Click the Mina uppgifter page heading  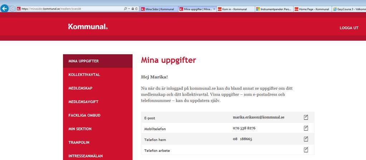[169, 60]
